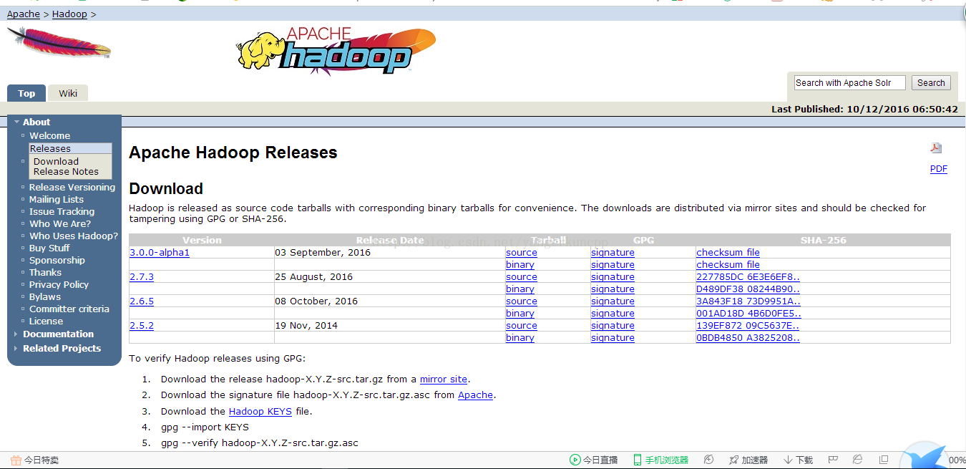This screenshot has height=469, width=966.
Task: Open the 2.6.5 version link
Action: click(142, 301)
